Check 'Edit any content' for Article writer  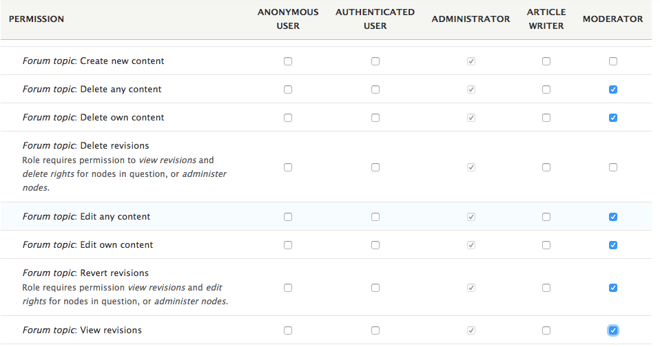click(546, 217)
